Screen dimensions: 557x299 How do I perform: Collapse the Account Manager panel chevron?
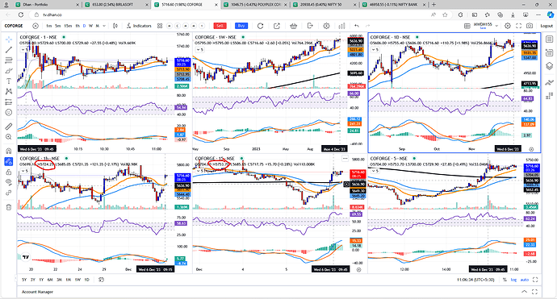[x=525, y=292]
